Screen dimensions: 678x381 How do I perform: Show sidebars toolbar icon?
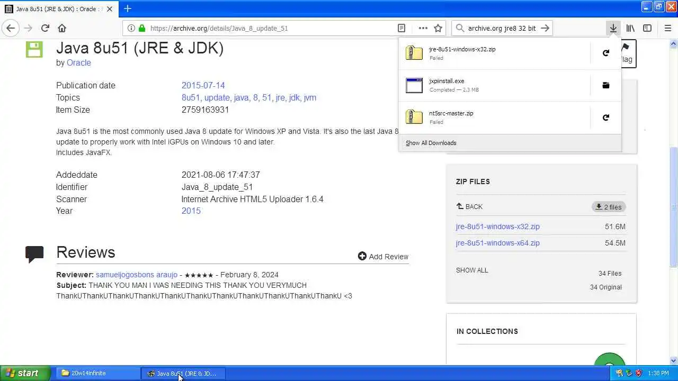point(647,28)
